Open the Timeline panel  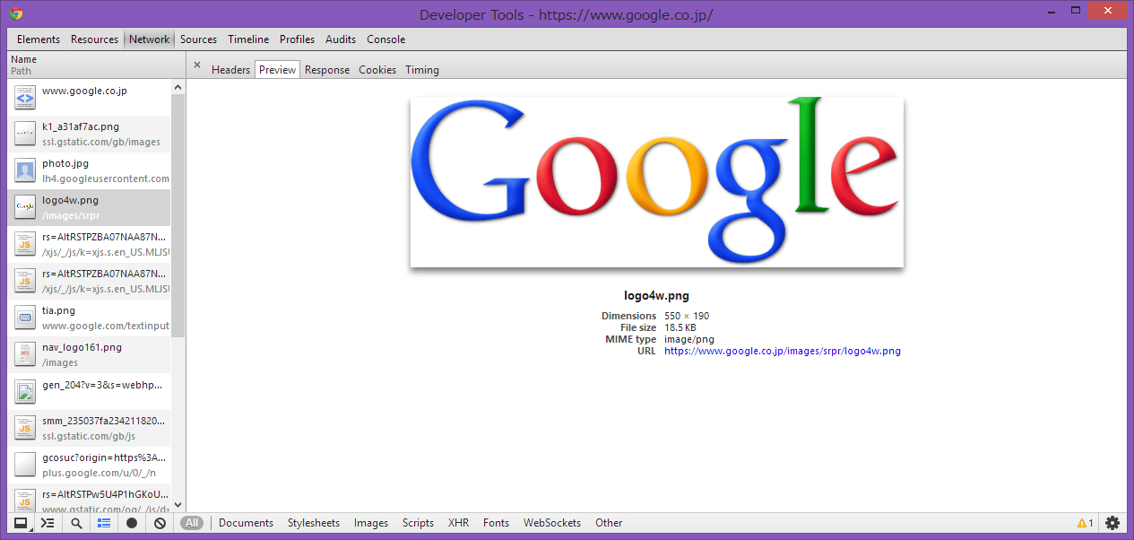pyautogui.click(x=248, y=39)
